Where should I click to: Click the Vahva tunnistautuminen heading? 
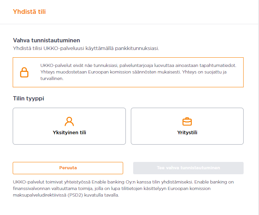click(x=49, y=40)
